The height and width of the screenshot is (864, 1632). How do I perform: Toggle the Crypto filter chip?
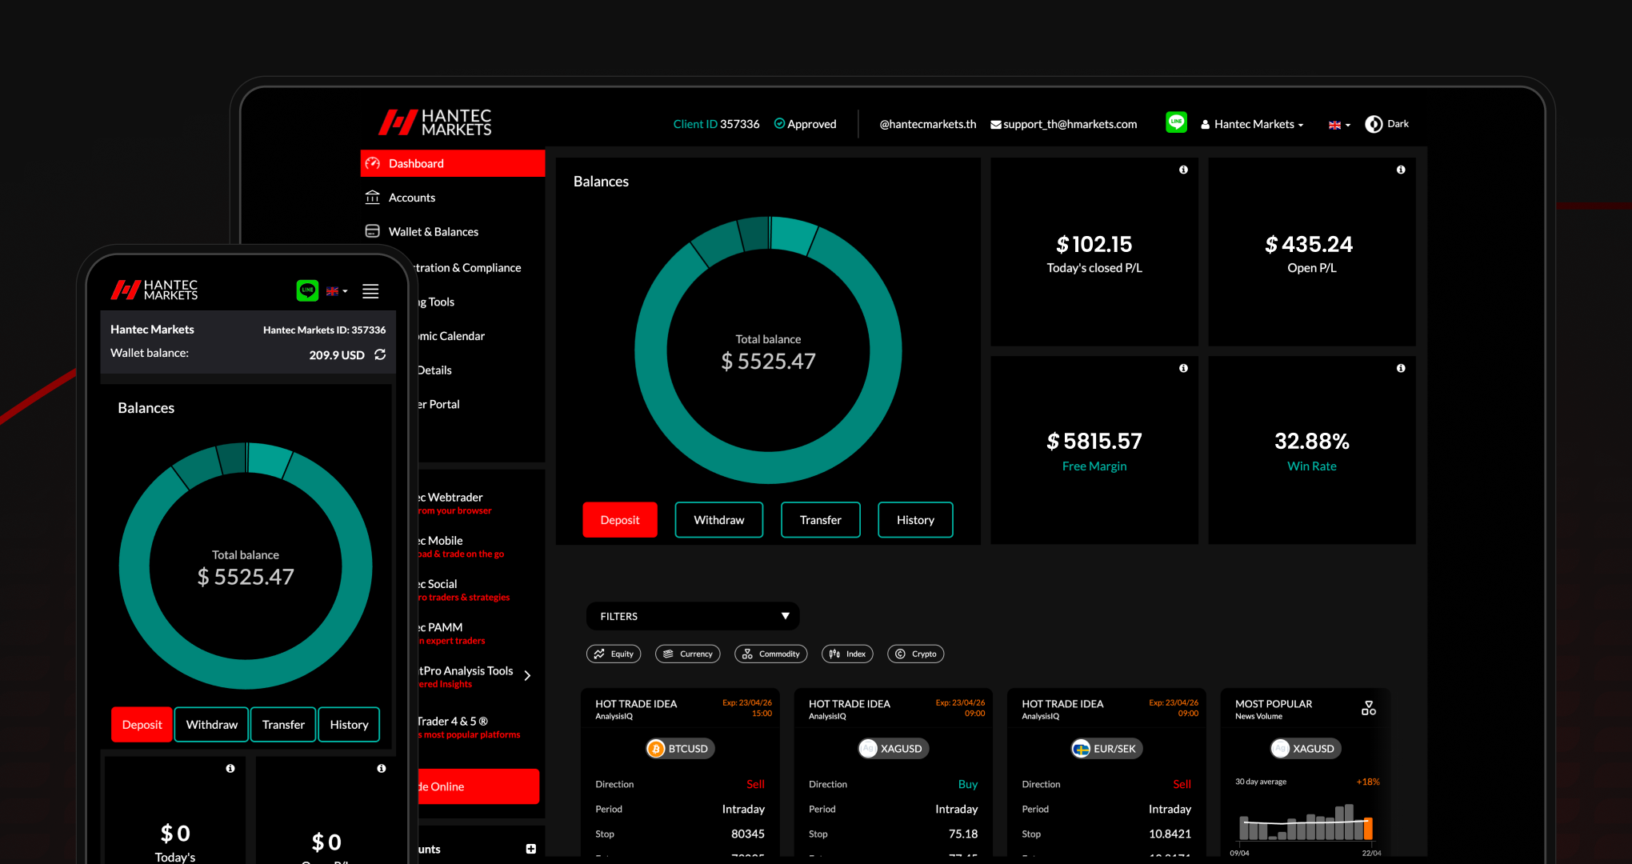pyautogui.click(x=916, y=654)
